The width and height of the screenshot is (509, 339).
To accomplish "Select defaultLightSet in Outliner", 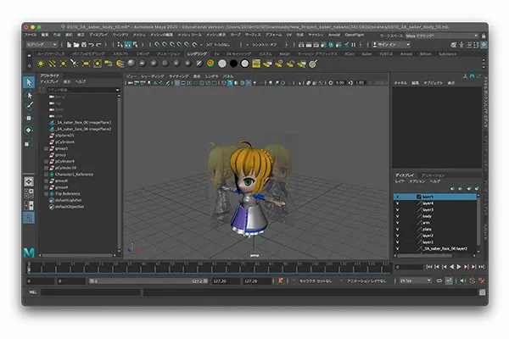I will tap(68, 201).
